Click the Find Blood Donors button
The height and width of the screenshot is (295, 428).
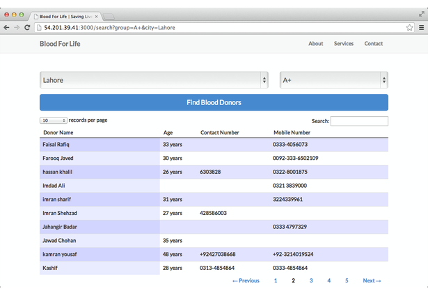pyautogui.click(x=214, y=102)
